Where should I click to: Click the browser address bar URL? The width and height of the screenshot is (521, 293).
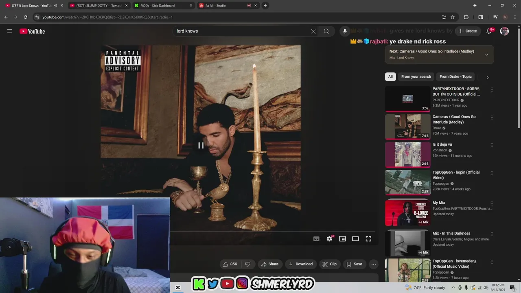point(107,17)
